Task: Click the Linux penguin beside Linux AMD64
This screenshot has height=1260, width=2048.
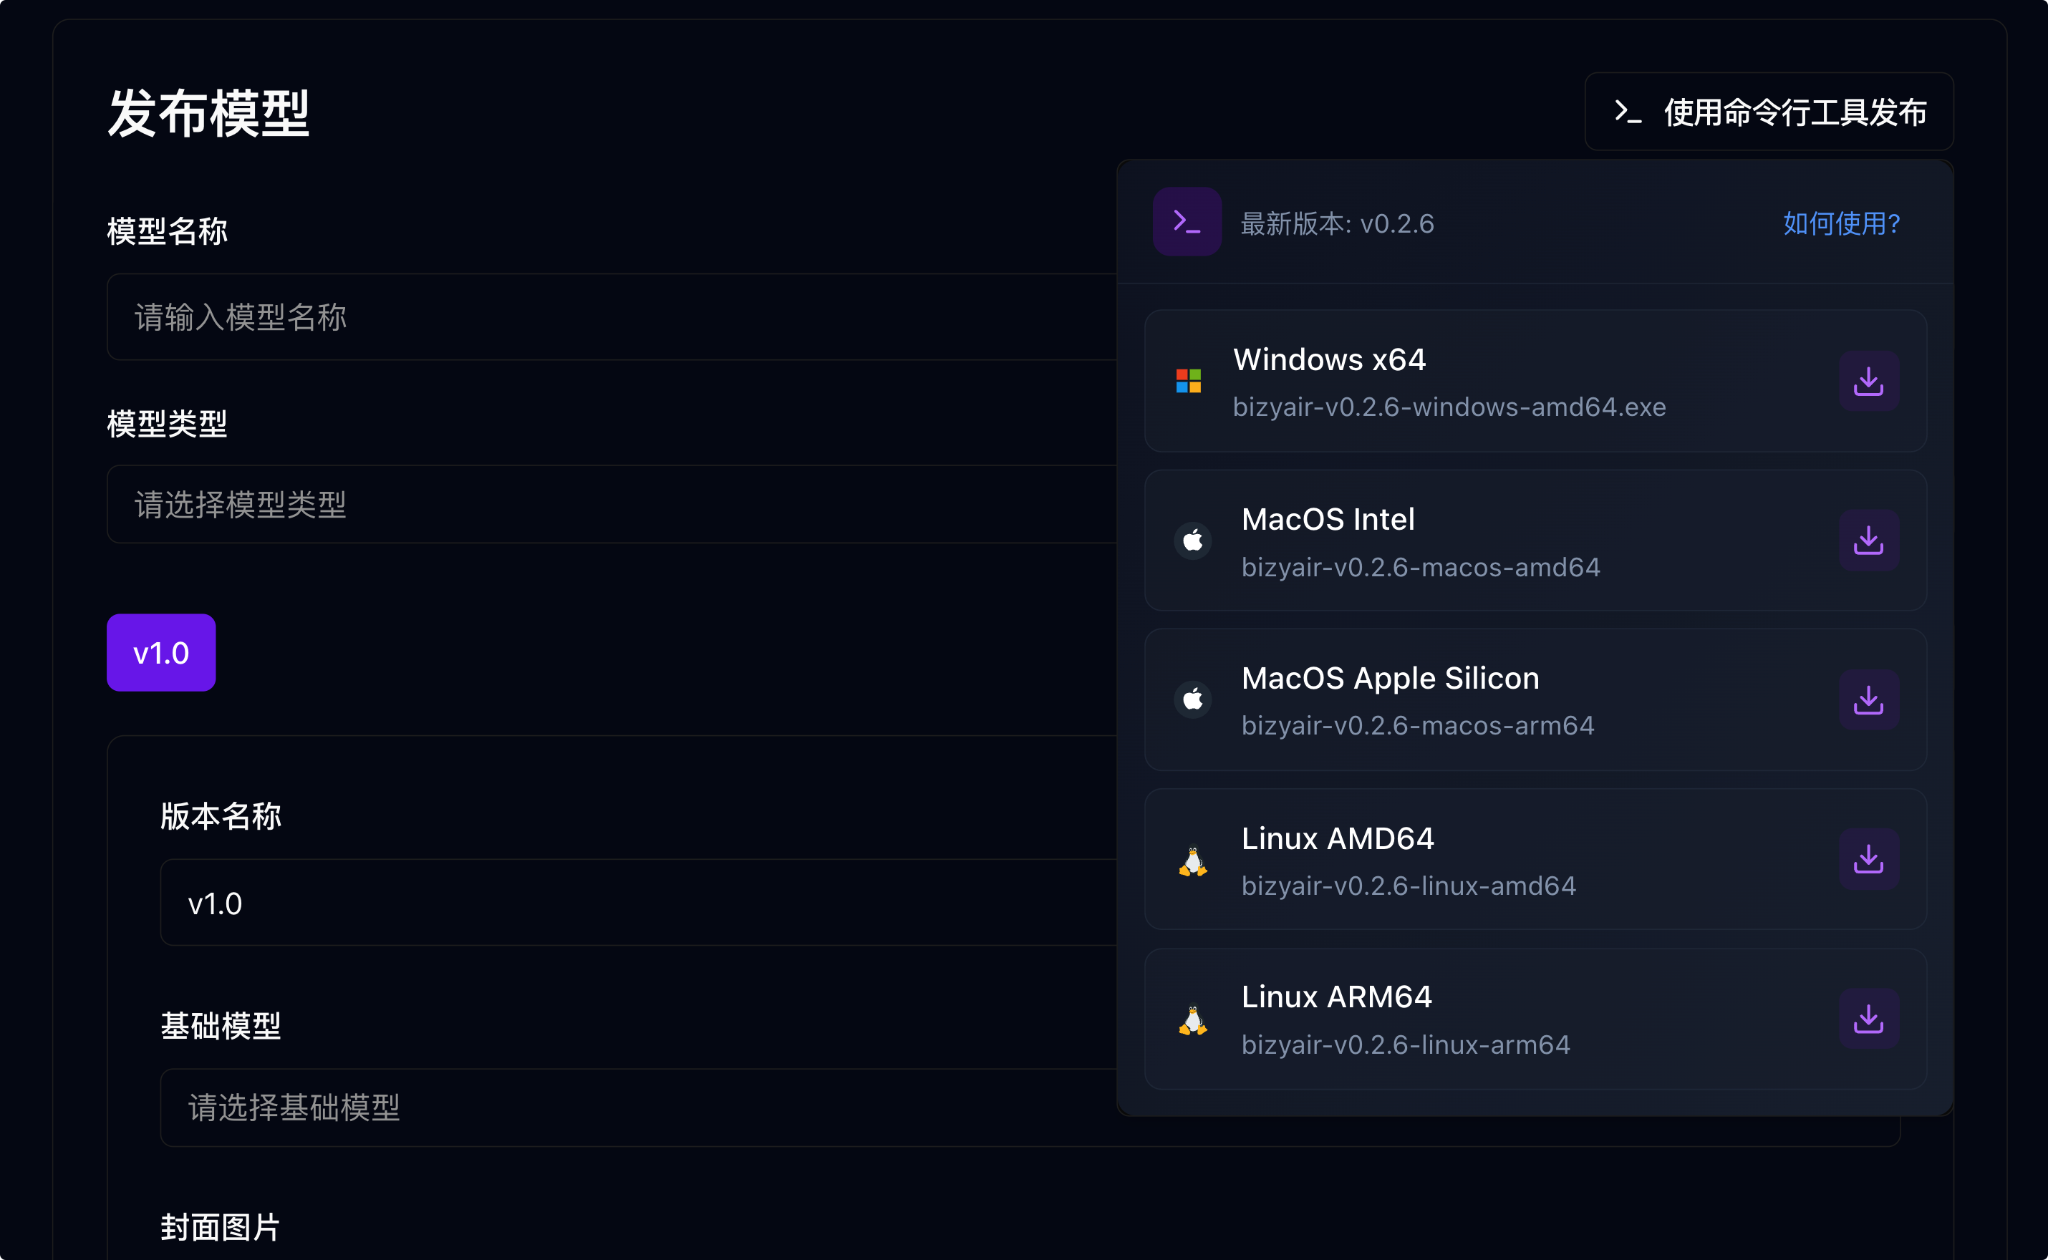Action: coord(1194,859)
